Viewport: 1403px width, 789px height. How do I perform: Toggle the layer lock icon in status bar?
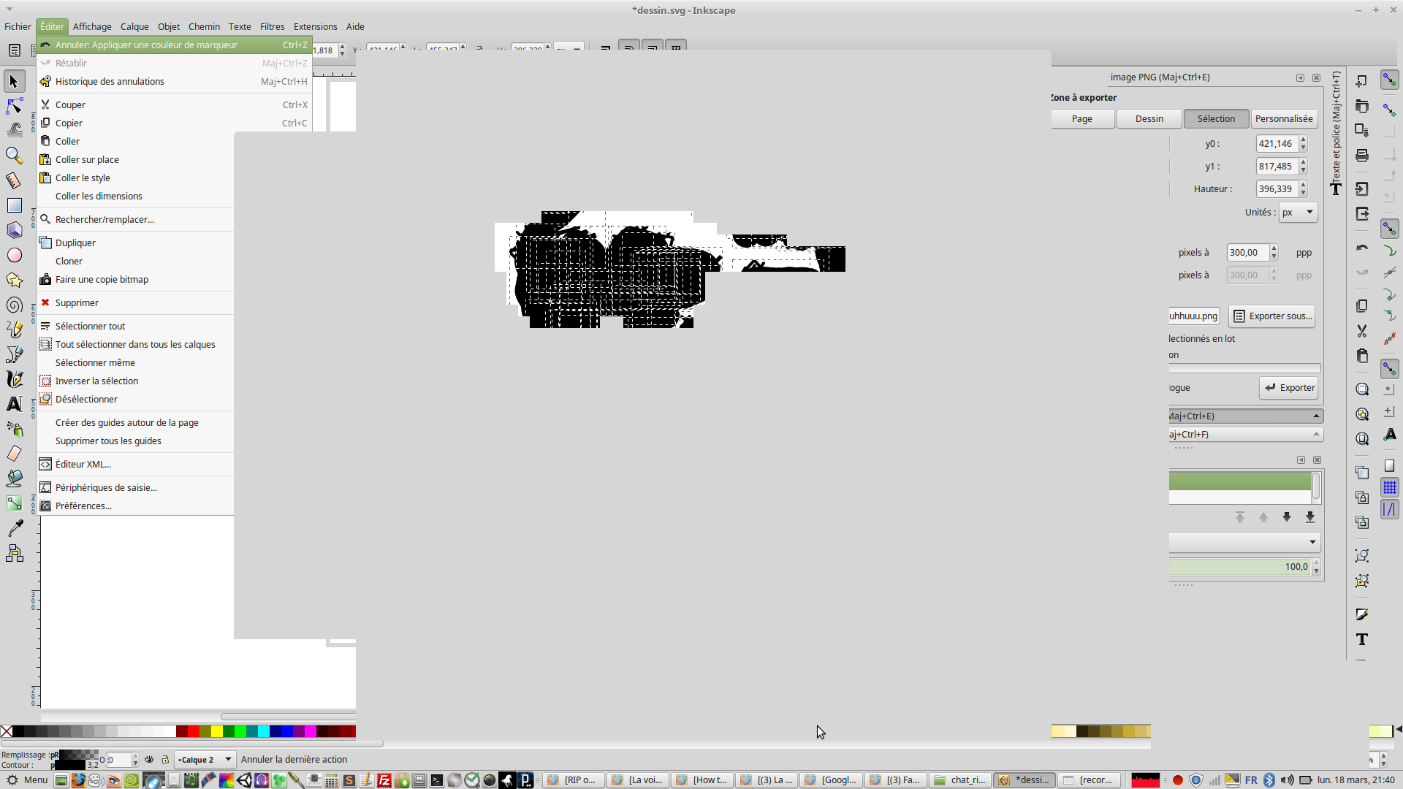point(165,760)
